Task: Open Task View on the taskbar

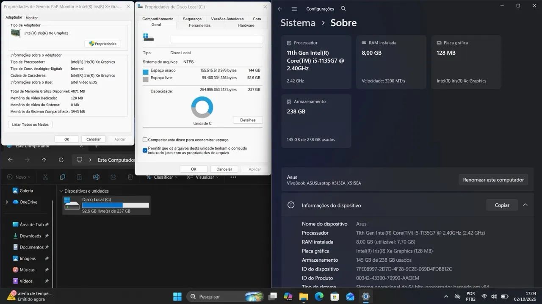Action: (273, 296)
